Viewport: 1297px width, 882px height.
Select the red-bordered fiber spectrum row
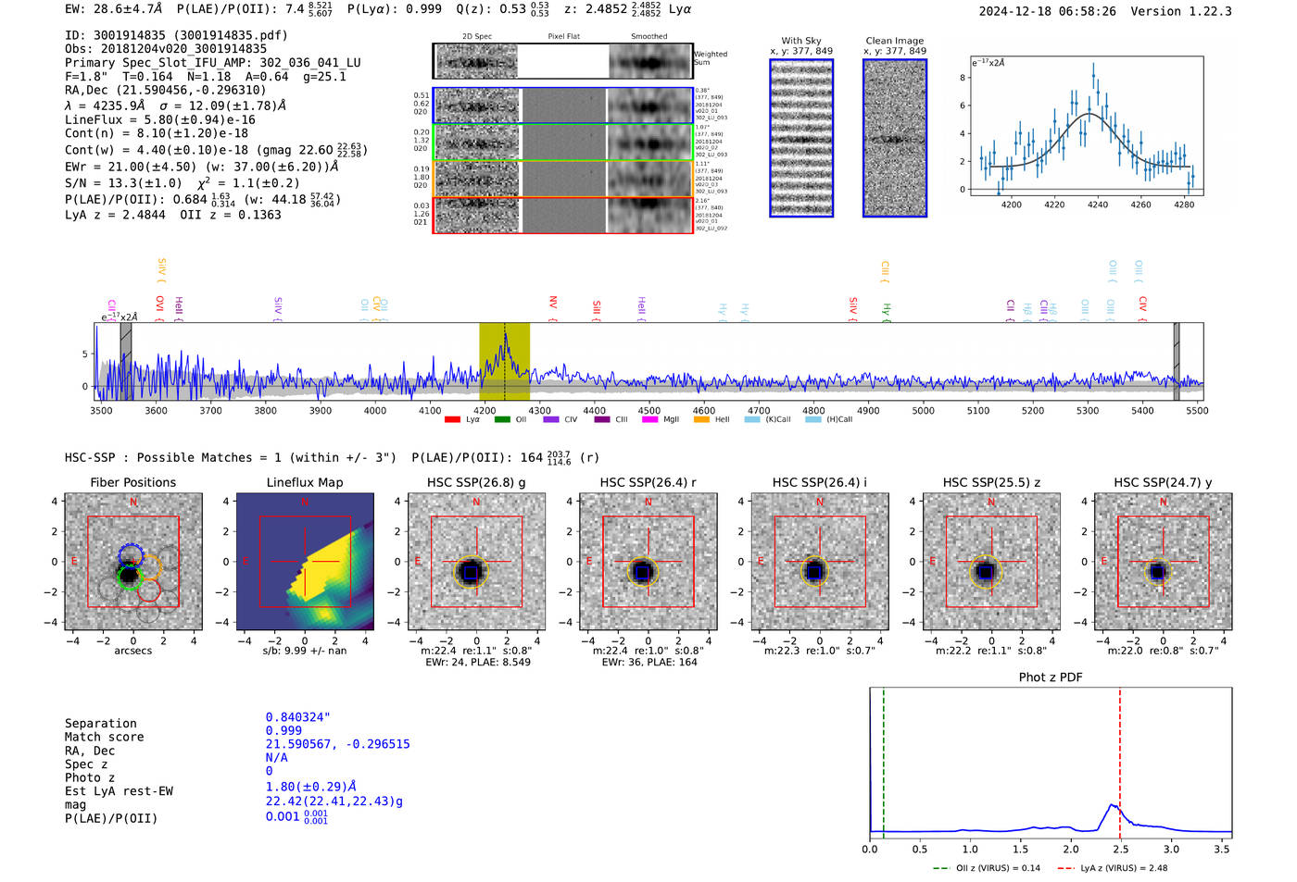(562, 215)
